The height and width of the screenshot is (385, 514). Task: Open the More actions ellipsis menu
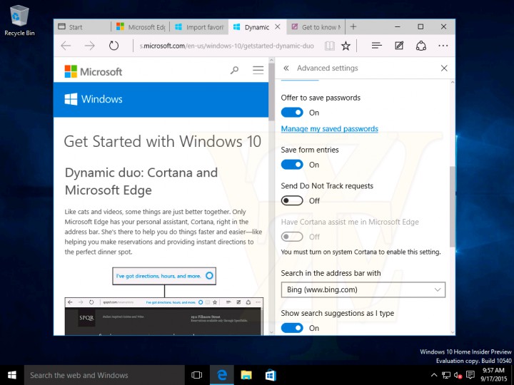(x=443, y=46)
